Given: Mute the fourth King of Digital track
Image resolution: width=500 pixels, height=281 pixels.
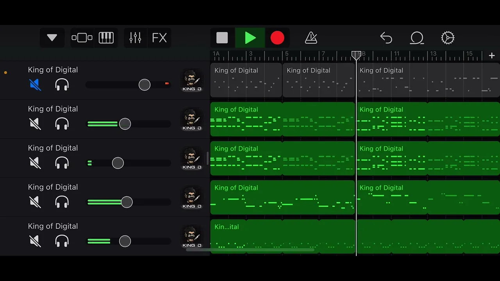Looking at the screenshot, I should coord(35,202).
